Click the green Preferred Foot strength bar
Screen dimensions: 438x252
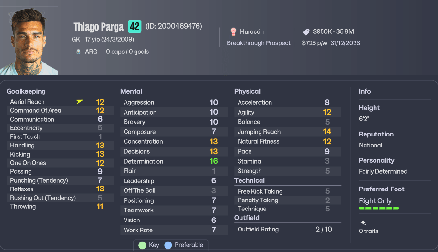click(379, 208)
